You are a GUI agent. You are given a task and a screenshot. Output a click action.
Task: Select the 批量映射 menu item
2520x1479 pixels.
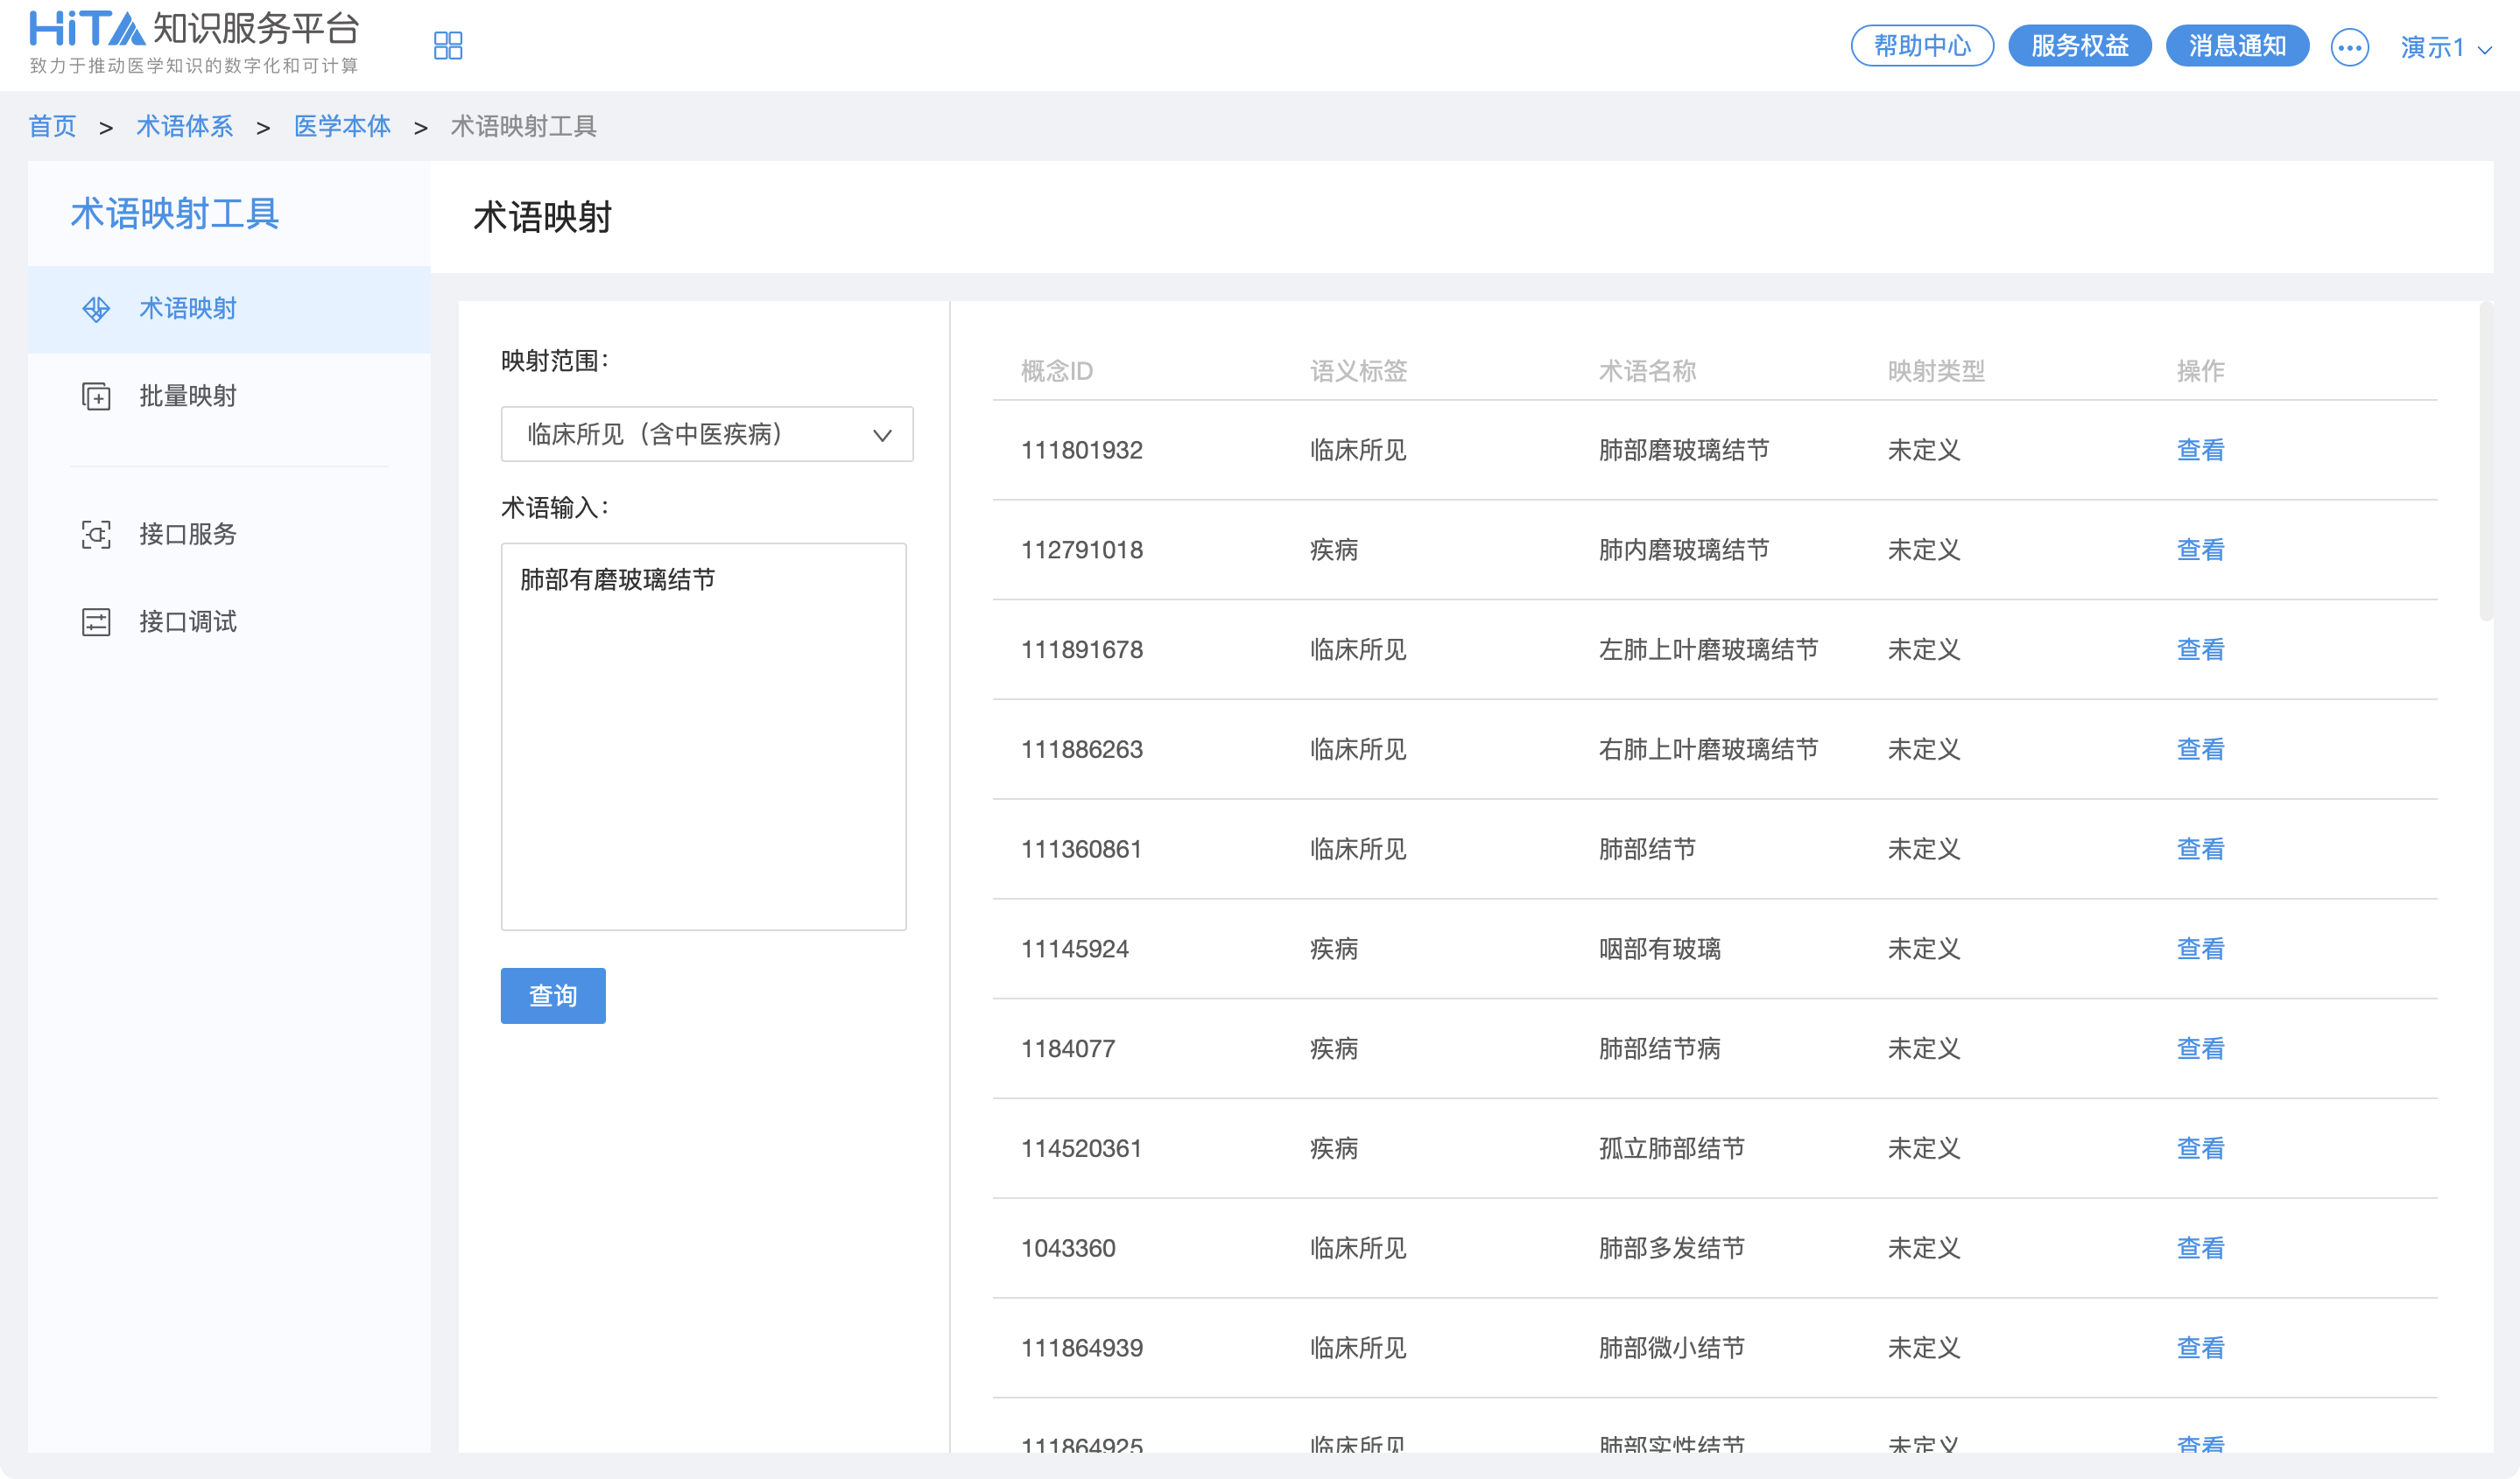coord(188,396)
